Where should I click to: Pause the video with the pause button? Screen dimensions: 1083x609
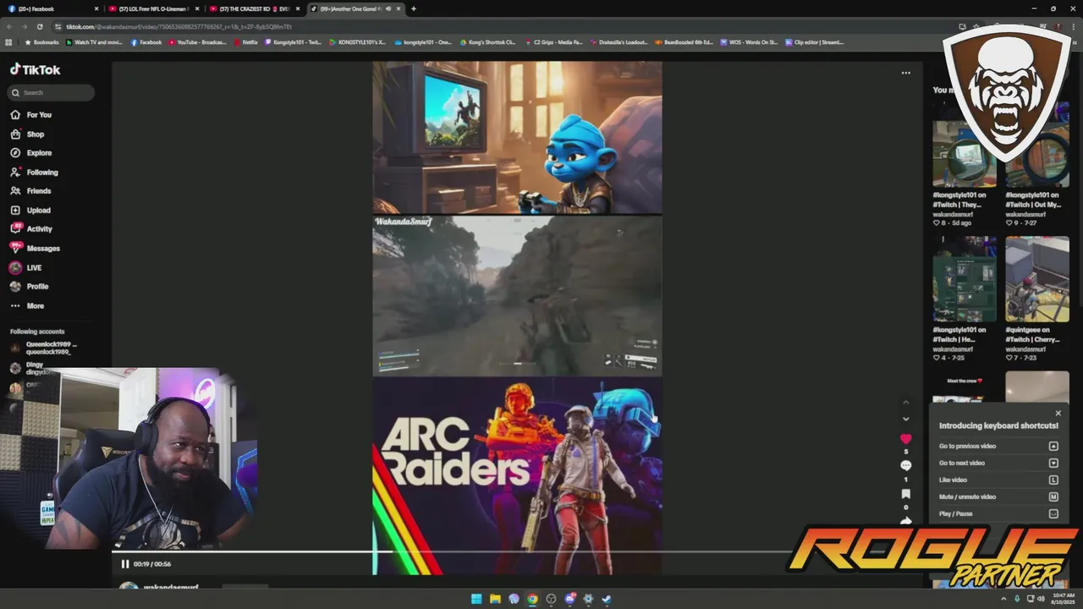pyautogui.click(x=125, y=564)
